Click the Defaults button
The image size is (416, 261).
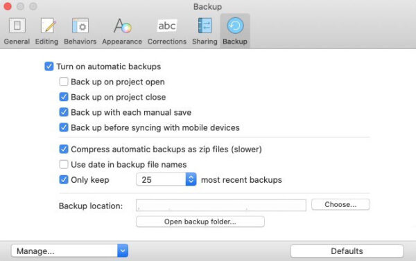click(x=347, y=251)
